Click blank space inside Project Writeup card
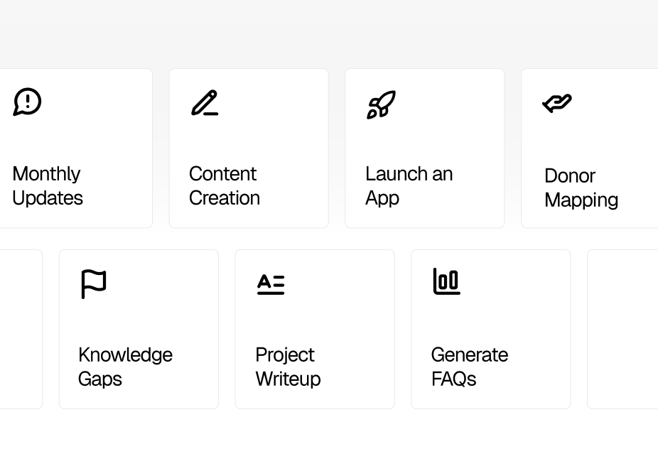Screen dimensions: 658x454 point(344,319)
